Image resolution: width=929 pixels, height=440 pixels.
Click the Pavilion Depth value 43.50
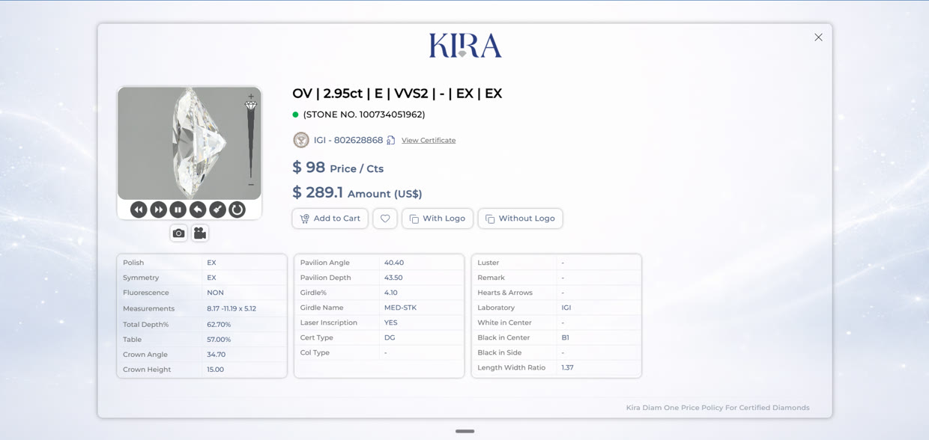click(393, 278)
